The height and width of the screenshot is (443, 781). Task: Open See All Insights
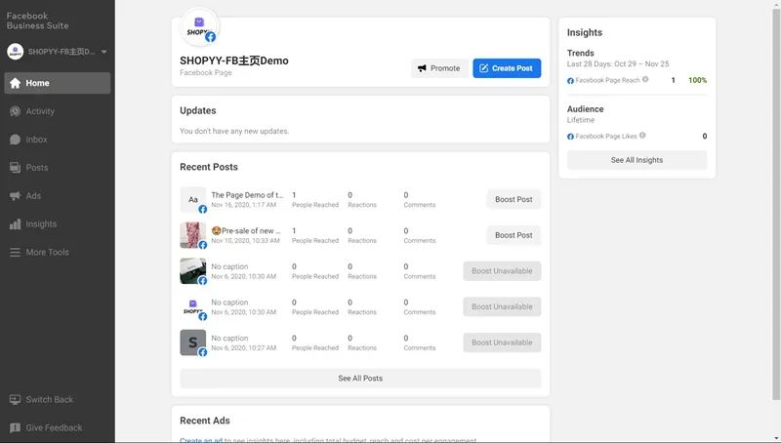coord(637,160)
